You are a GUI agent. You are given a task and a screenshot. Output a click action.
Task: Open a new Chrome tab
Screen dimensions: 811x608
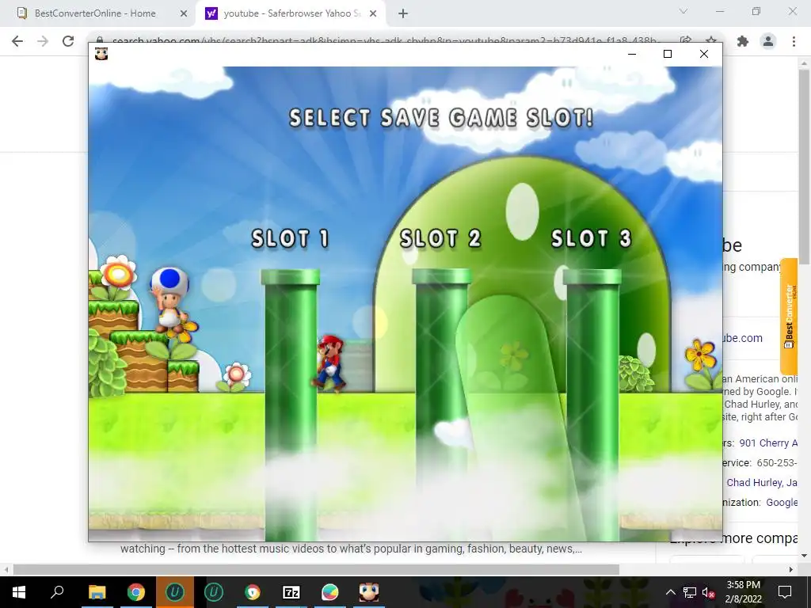[x=403, y=14]
